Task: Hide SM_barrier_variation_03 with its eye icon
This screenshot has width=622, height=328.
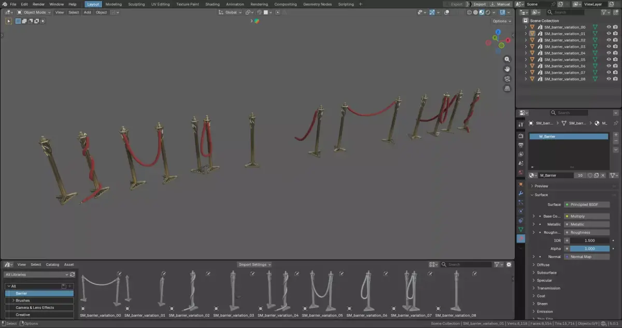Action: click(x=609, y=47)
